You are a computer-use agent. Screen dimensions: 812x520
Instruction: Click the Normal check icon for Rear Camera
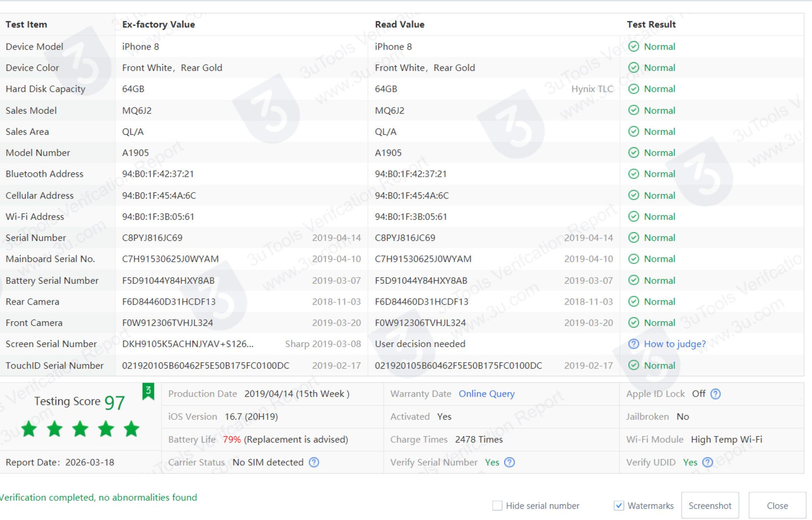point(633,301)
